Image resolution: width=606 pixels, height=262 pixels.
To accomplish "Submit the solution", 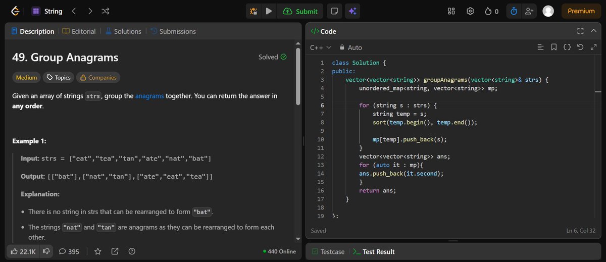I will (300, 11).
